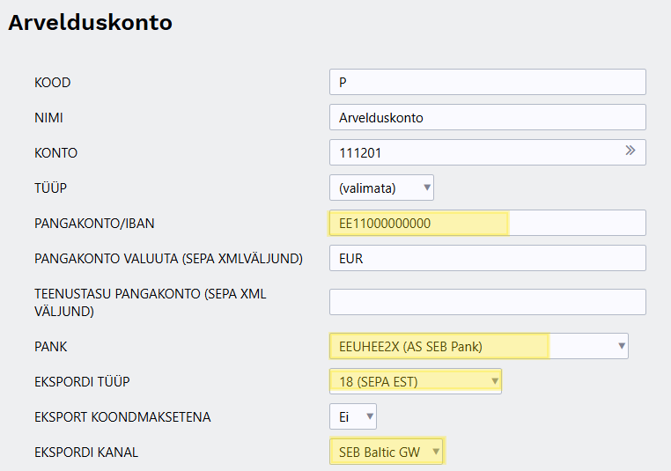Click the EKSPORDI KANAL label

[86, 453]
